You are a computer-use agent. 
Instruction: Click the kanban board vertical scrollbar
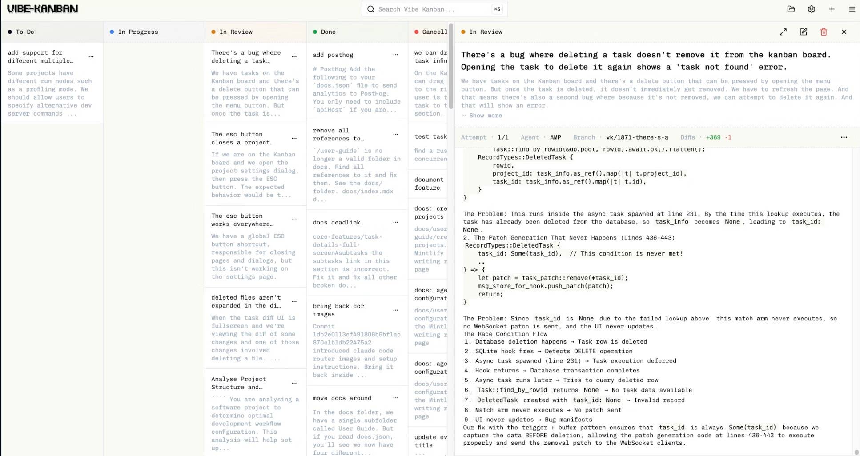click(451, 67)
